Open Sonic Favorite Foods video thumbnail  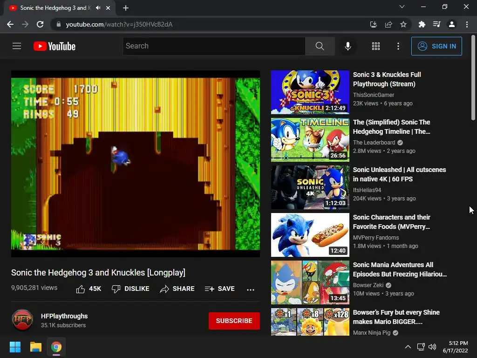coord(310,235)
